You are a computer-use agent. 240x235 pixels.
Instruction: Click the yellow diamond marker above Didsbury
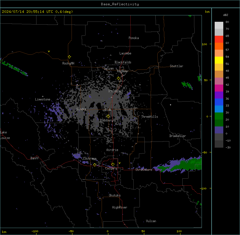[108, 116]
